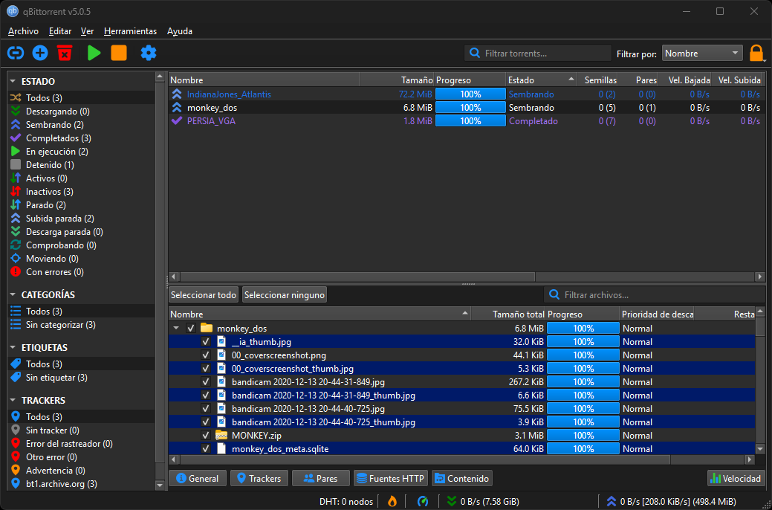The height and width of the screenshot is (510, 772).
Task: Click the add torrent file plus icon
Action: [40, 53]
